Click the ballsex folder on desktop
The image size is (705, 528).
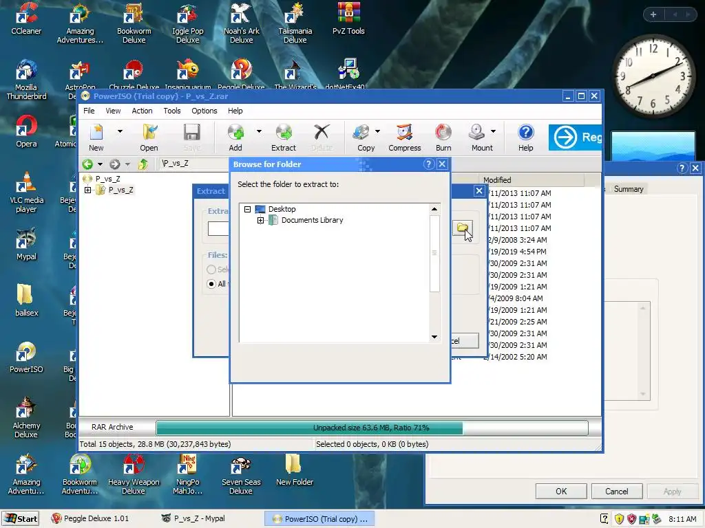pyautogui.click(x=26, y=300)
